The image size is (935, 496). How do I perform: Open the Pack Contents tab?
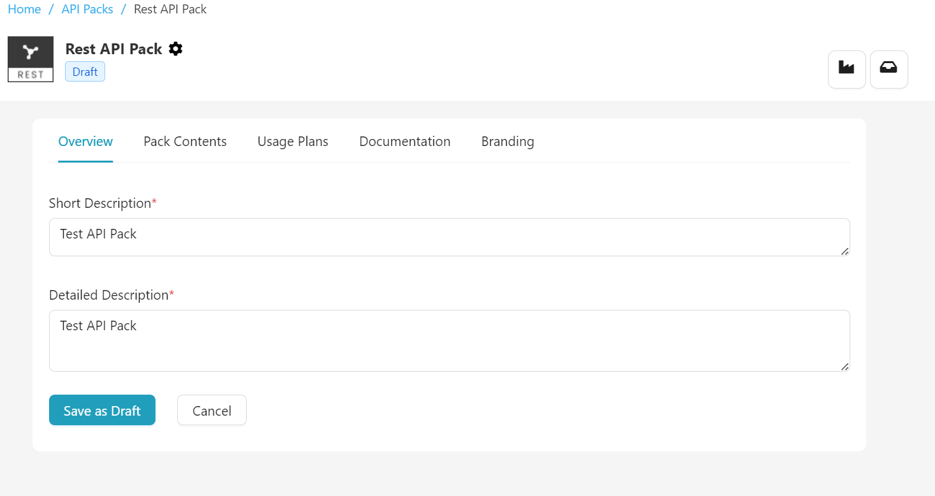[185, 142]
